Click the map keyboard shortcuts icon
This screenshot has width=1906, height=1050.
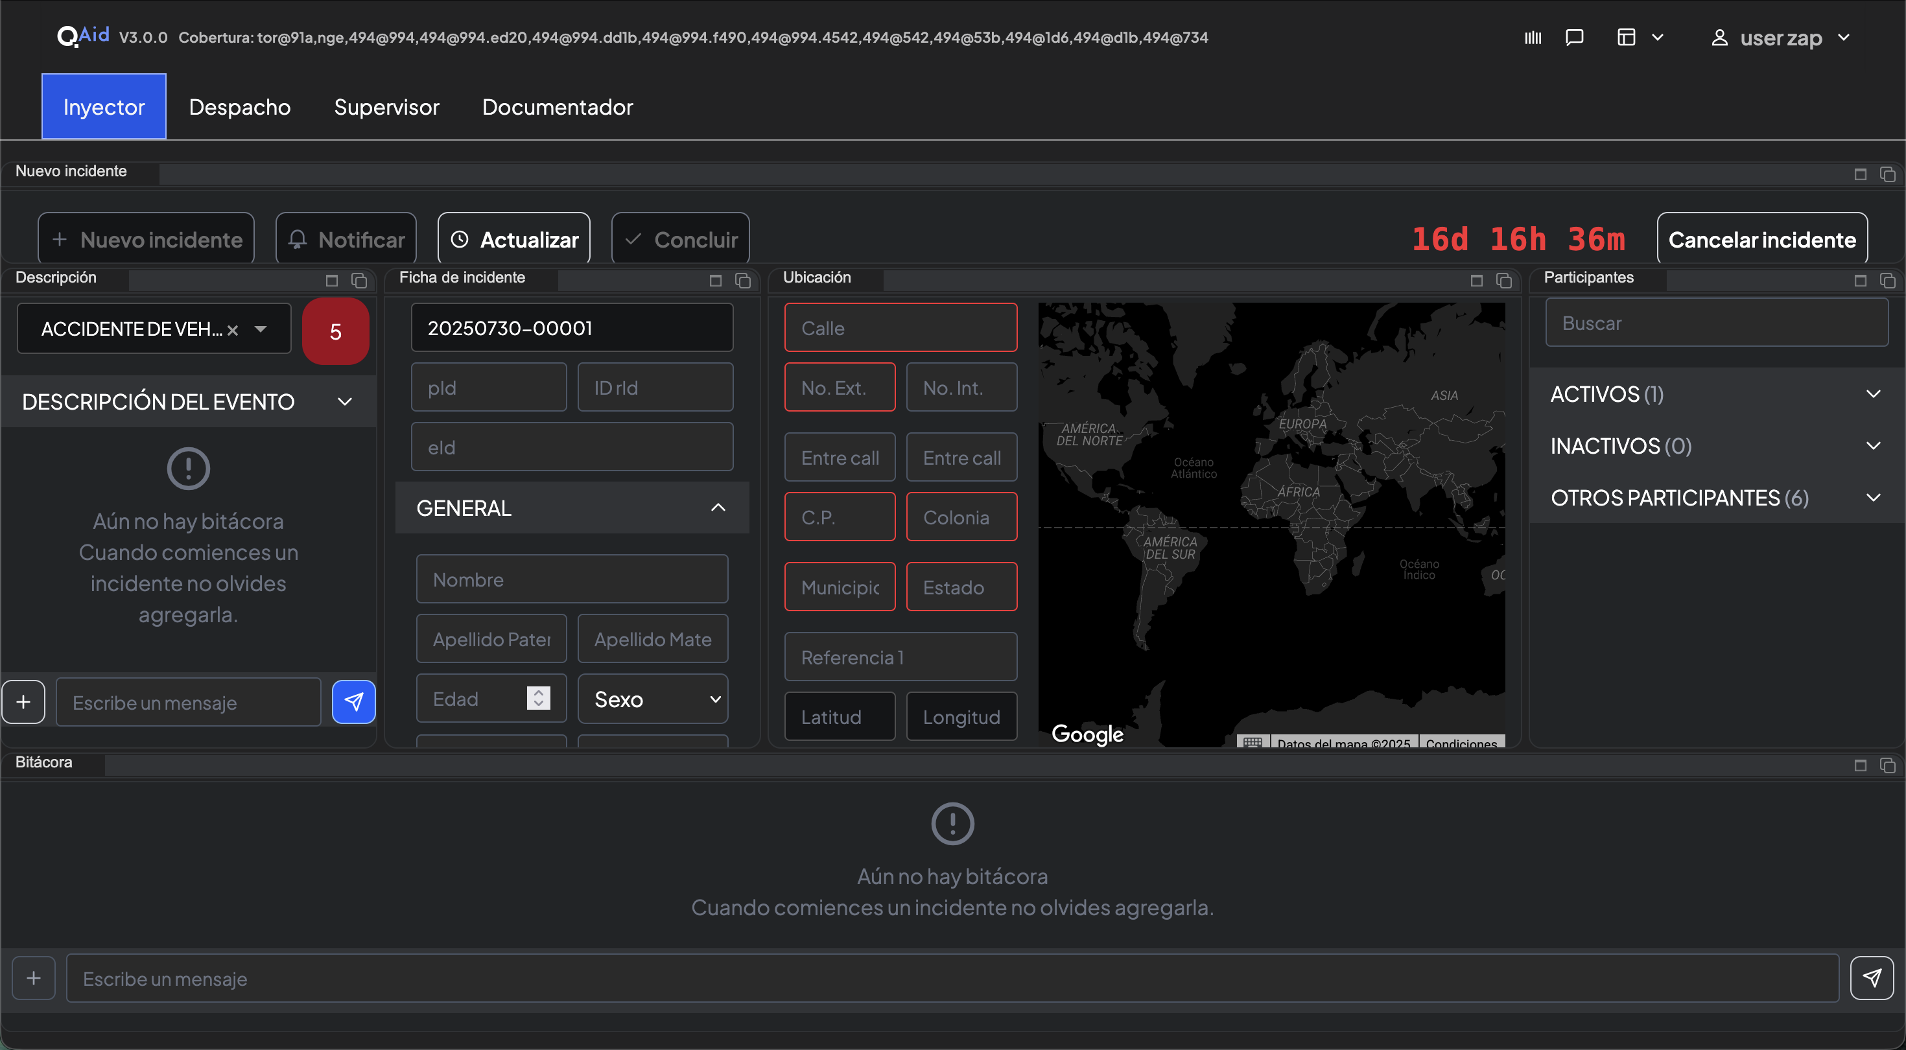pyautogui.click(x=1253, y=742)
